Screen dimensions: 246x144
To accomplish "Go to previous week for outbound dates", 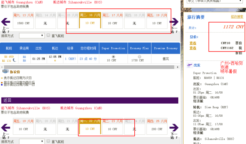I will pyautogui.click(x=6, y=22).
